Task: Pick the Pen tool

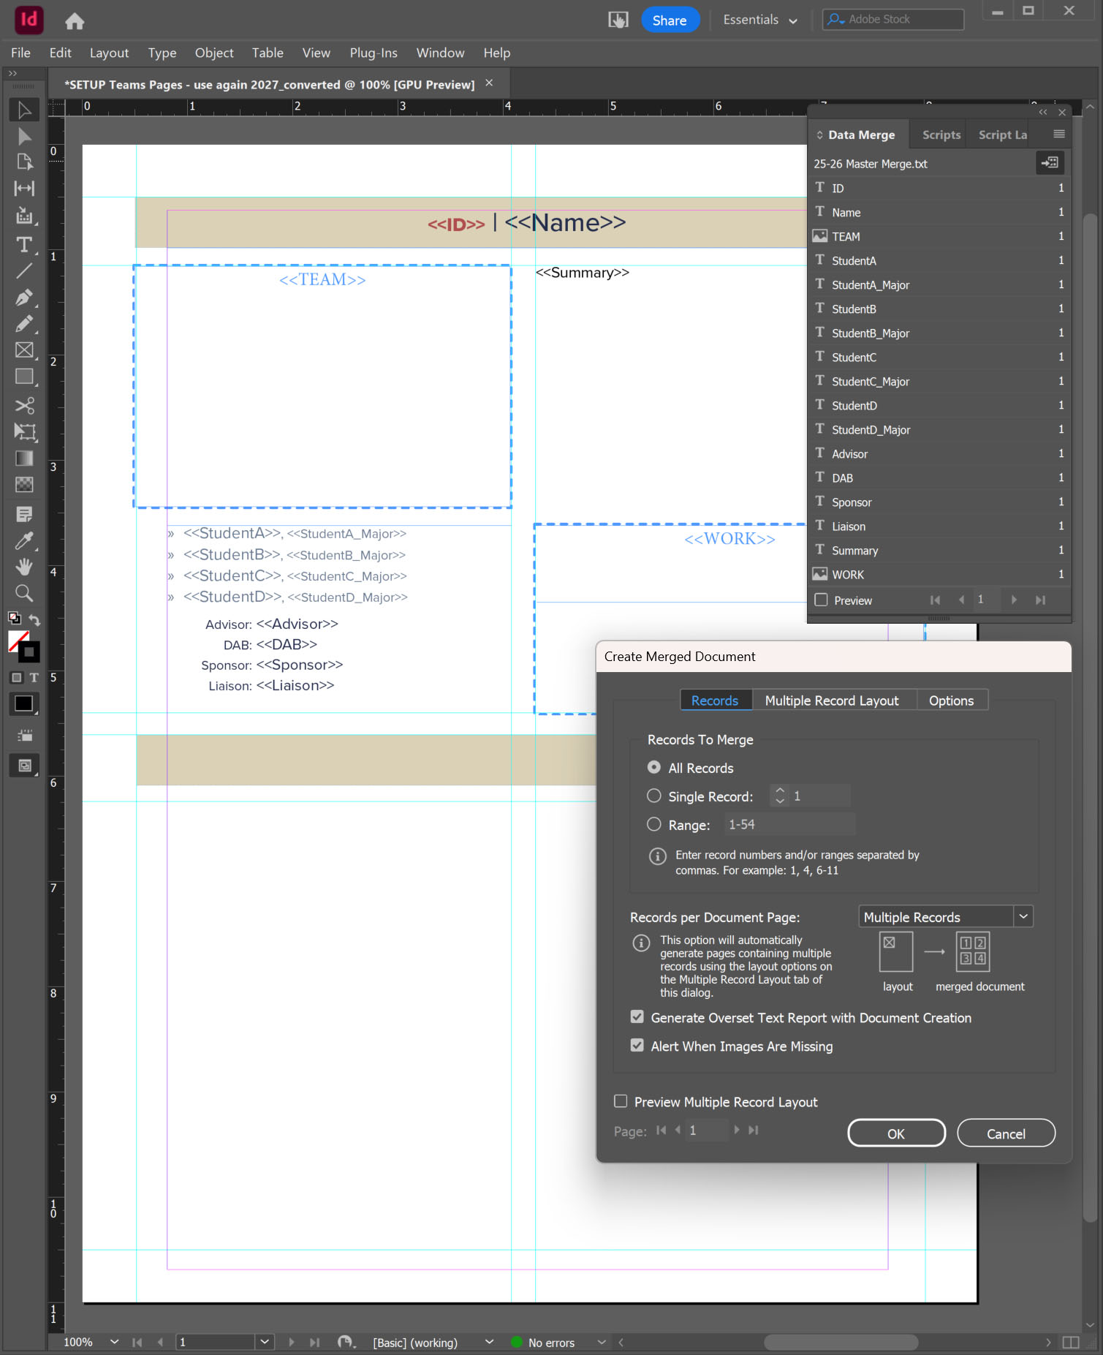Action: (x=24, y=298)
